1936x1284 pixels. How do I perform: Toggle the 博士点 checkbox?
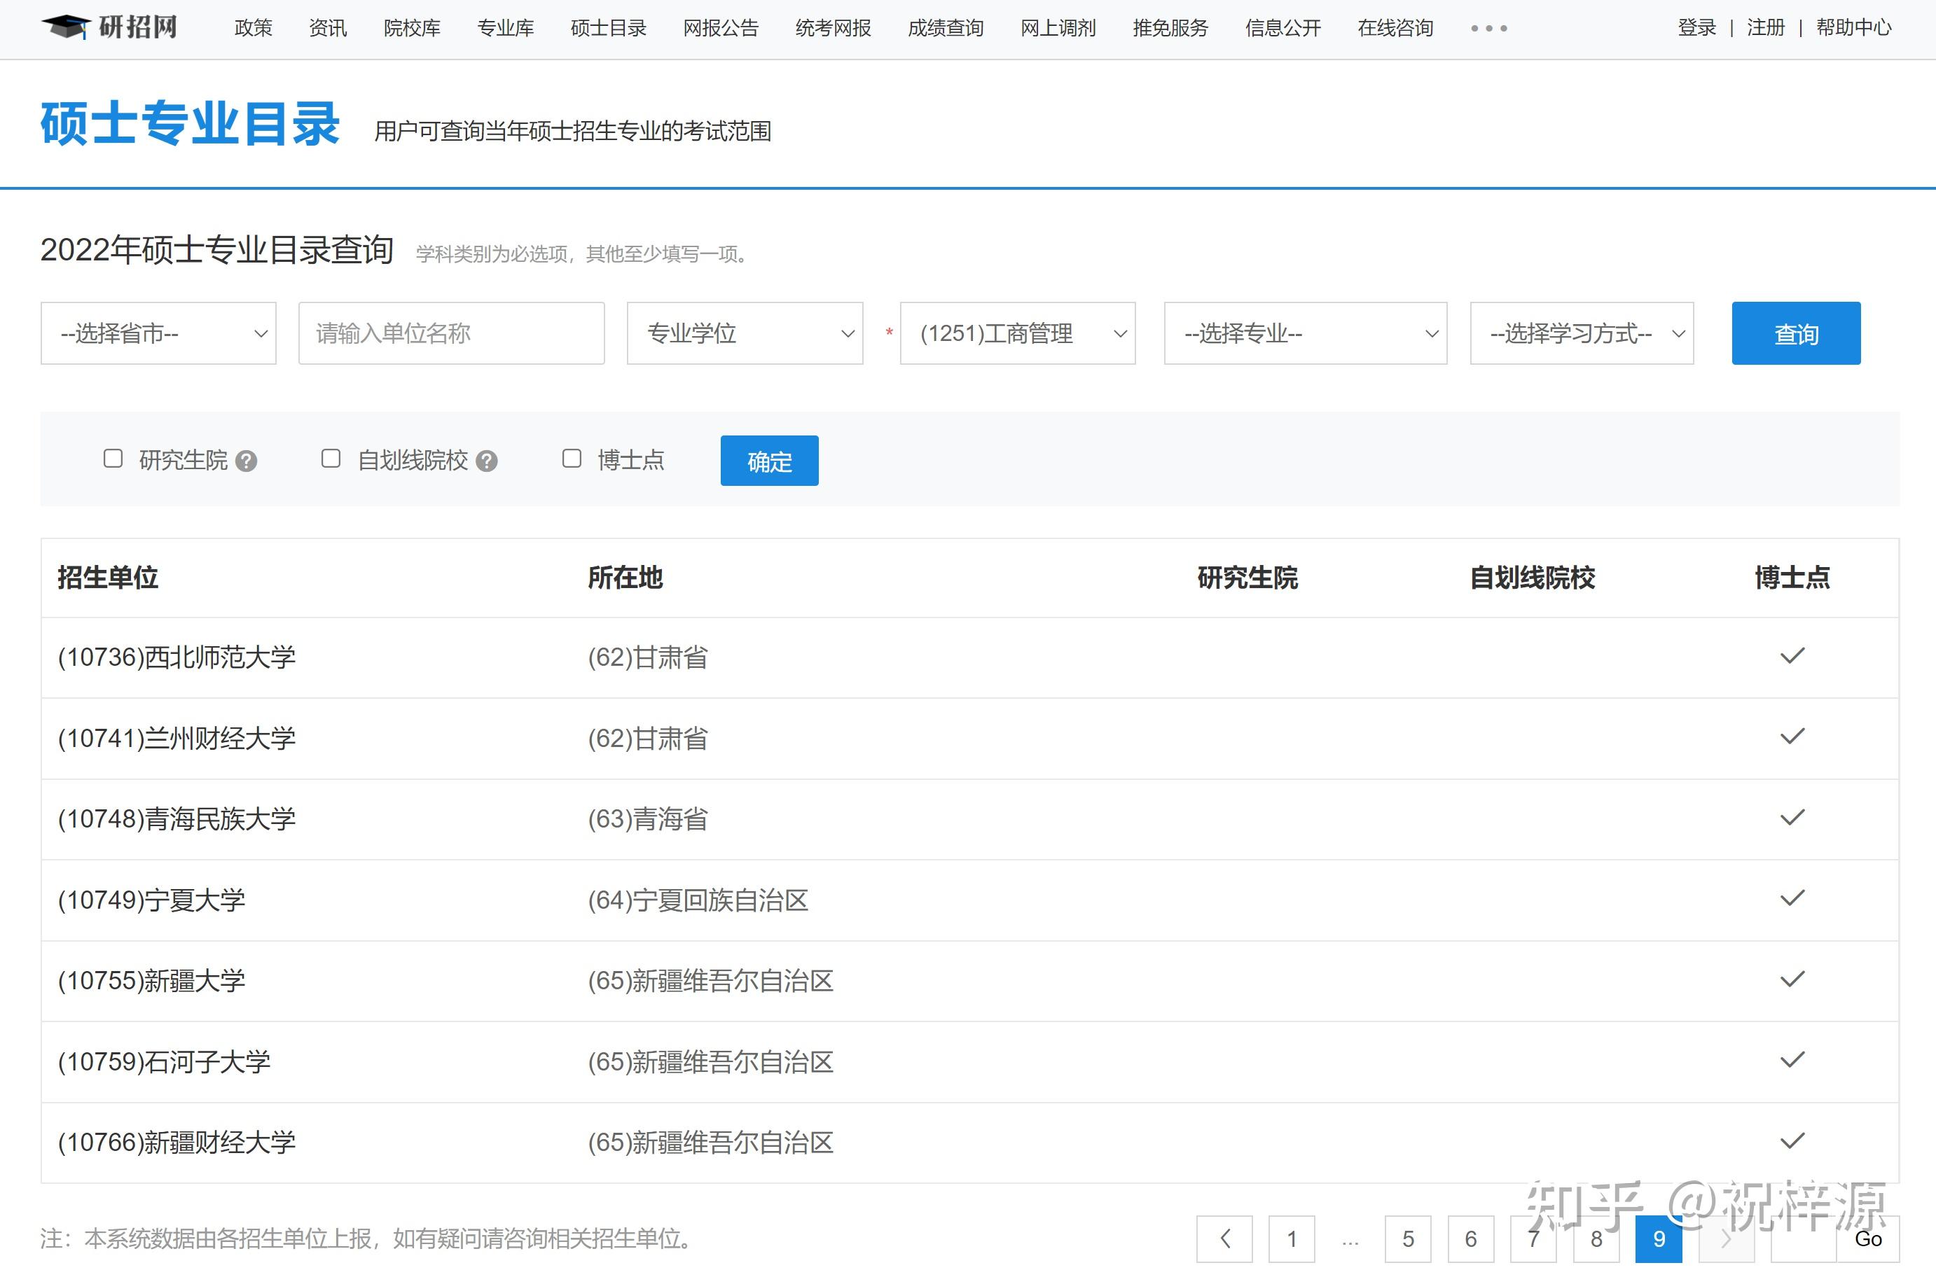tap(572, 459)
